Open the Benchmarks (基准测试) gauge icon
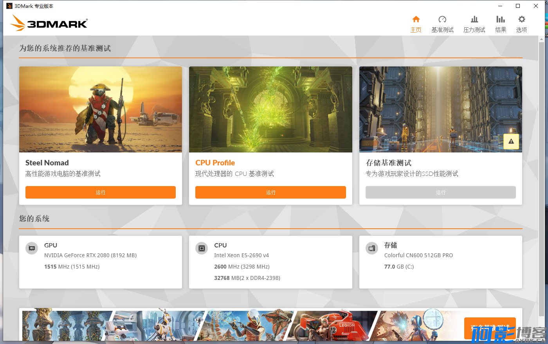The height and width of the screenshot is (344, 548). coord(442,19)
